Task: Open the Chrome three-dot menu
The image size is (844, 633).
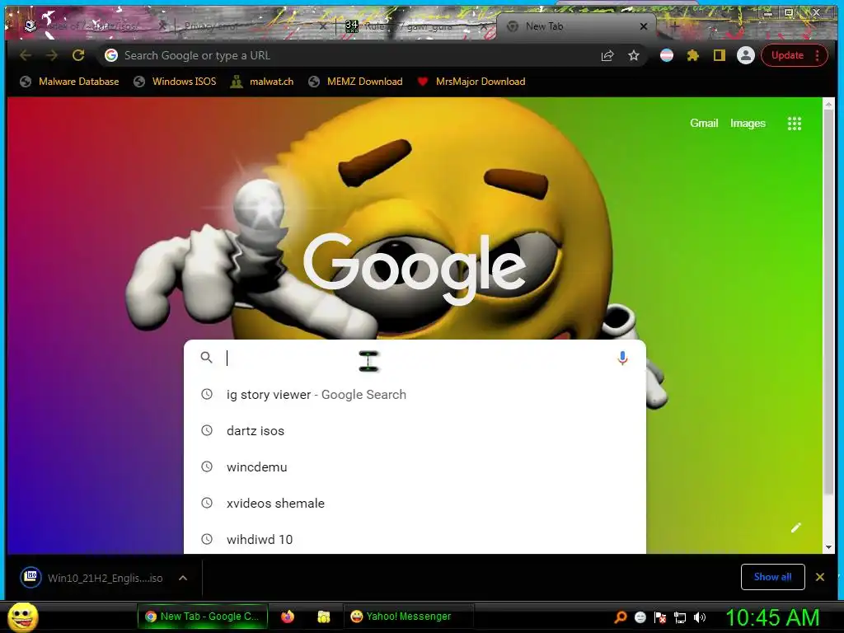Action: (x=817, y=55)
